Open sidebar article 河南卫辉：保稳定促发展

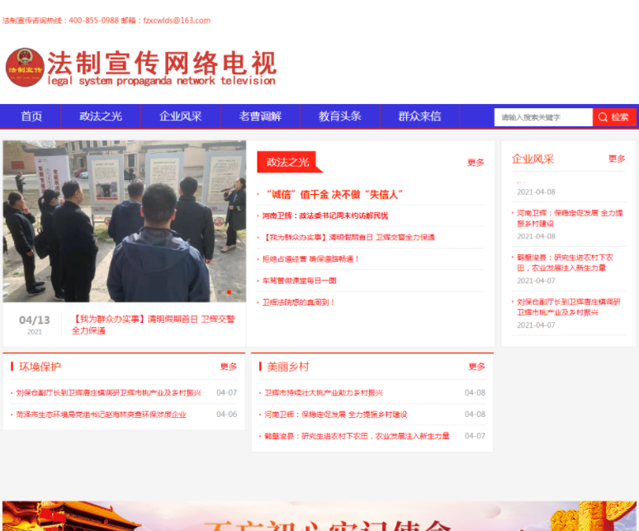click(x=570, y=219)
